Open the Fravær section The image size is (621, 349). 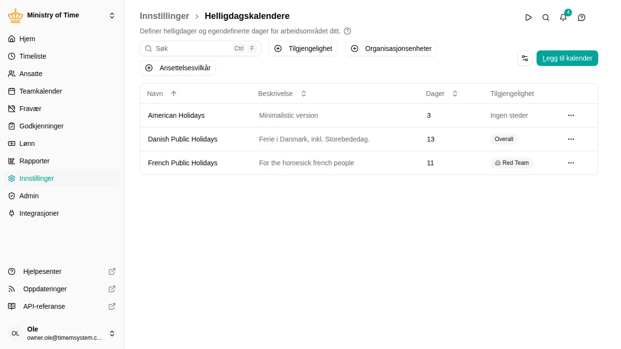click(x=62, y=109)
